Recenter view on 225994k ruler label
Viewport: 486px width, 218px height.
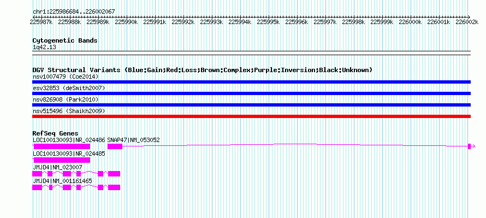tap(240, 22)
